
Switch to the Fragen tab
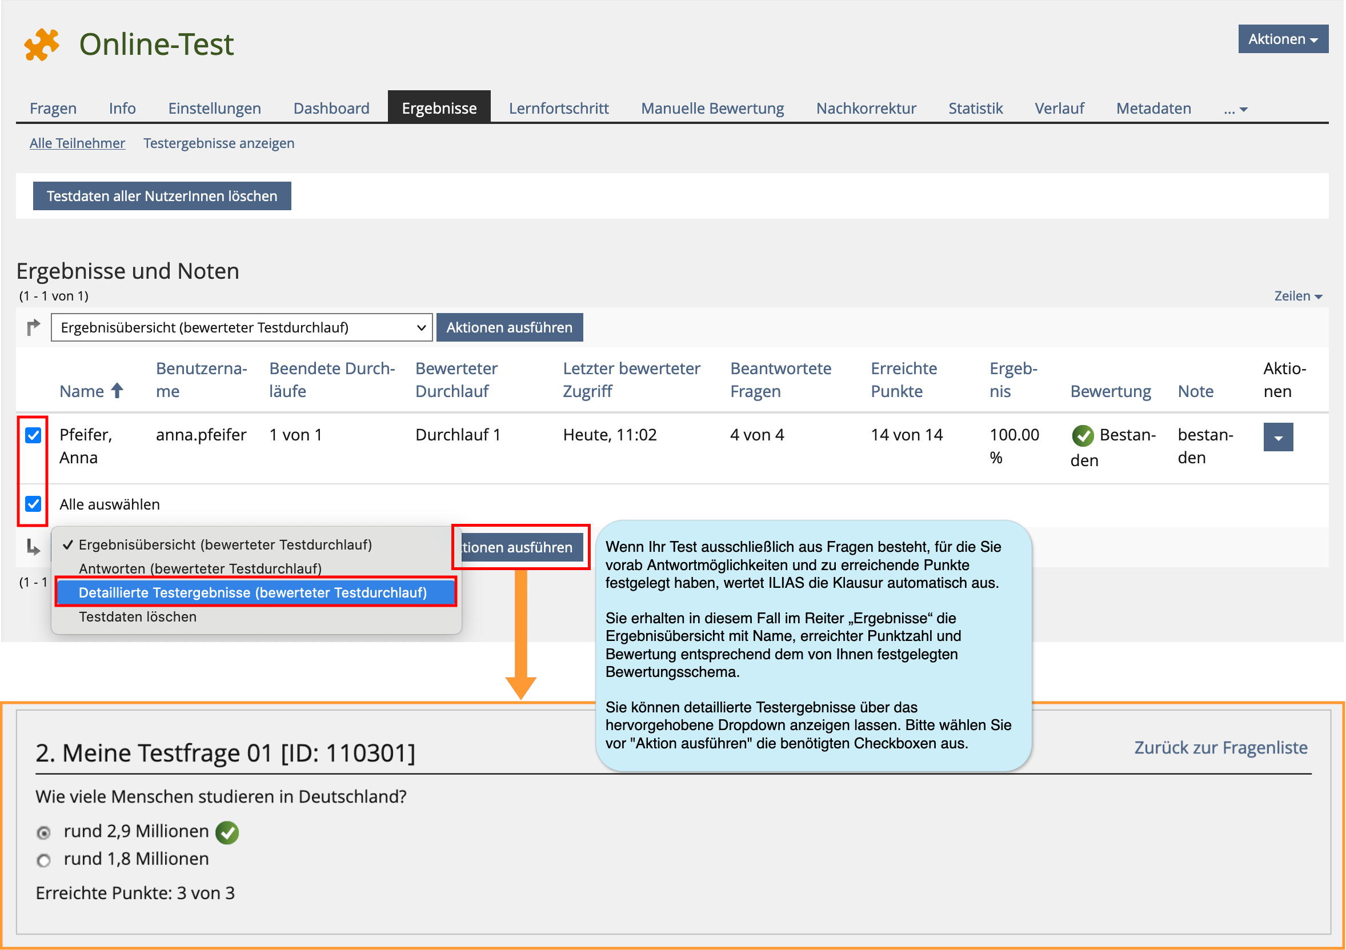pos(53,109)
